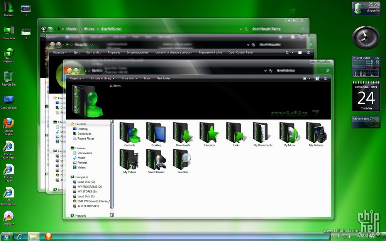Select Documents library in navigation pane
The width and height of the screenshot is (386, 241).
(x=85, y=153)
